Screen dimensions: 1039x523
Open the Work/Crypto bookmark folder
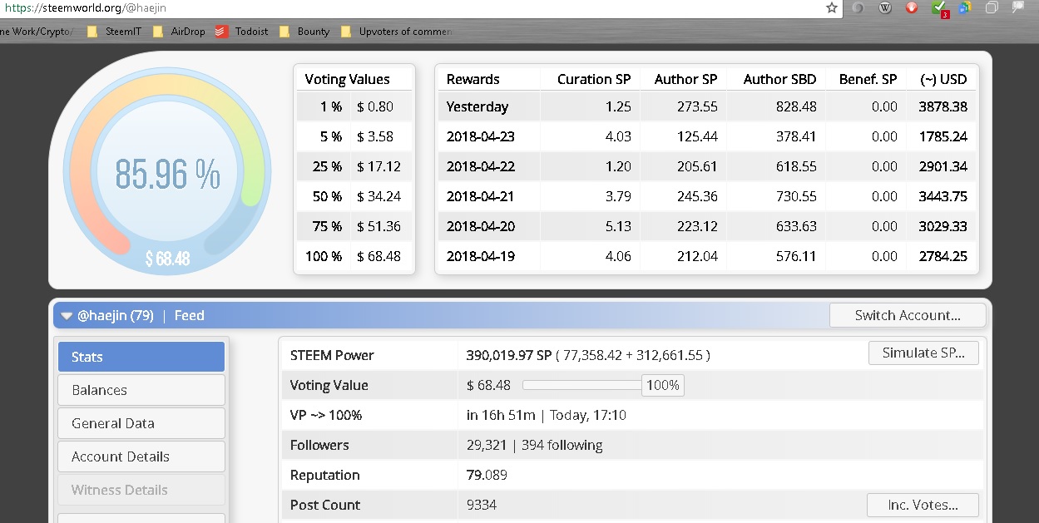point(37,32)
